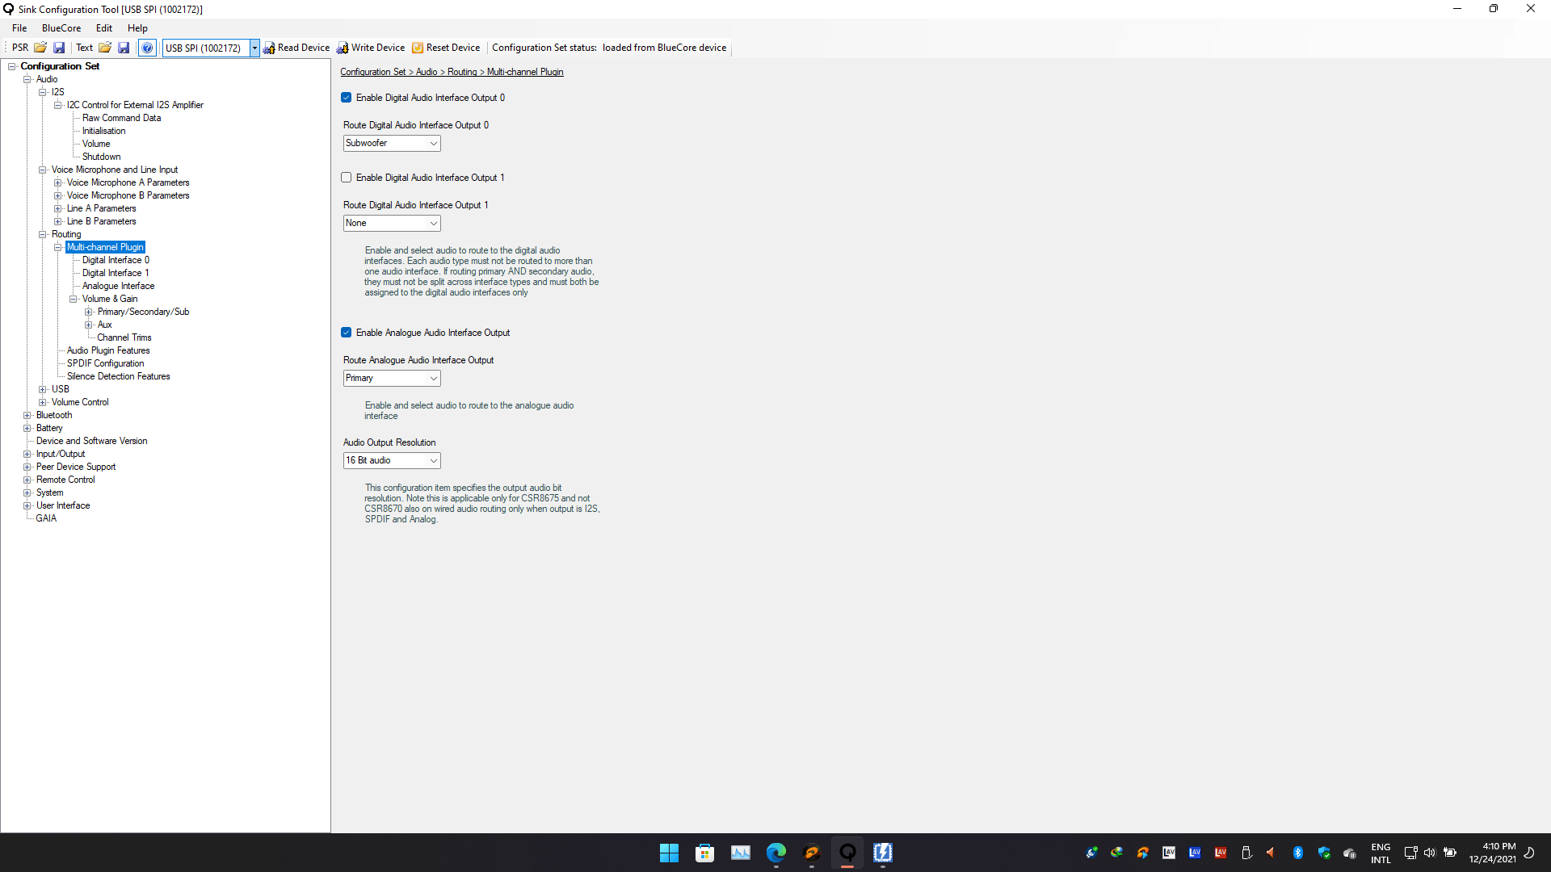The height and width of the screenshot is (872, 1551).
Task: Save Text file disk icon
Action: pyautogui.click(x=124, y=48)
